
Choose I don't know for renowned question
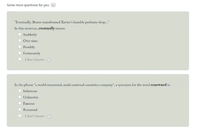20,116
